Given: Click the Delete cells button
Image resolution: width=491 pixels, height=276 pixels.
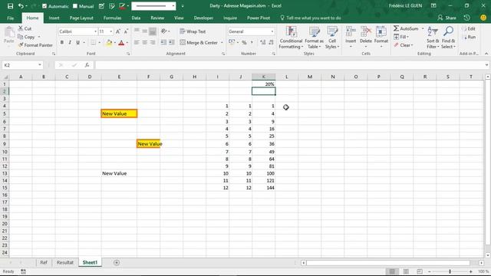Looking at the screenshot, I should click(x=365, y=38).
